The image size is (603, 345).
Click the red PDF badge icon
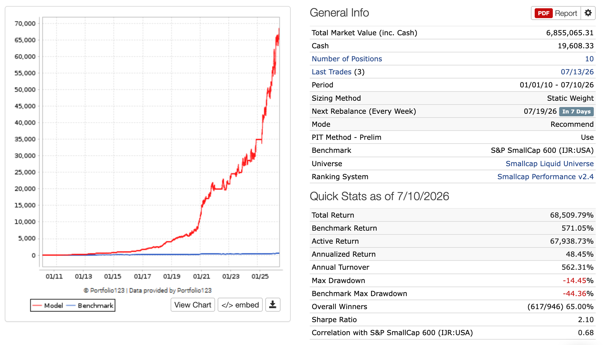(544, 13)
